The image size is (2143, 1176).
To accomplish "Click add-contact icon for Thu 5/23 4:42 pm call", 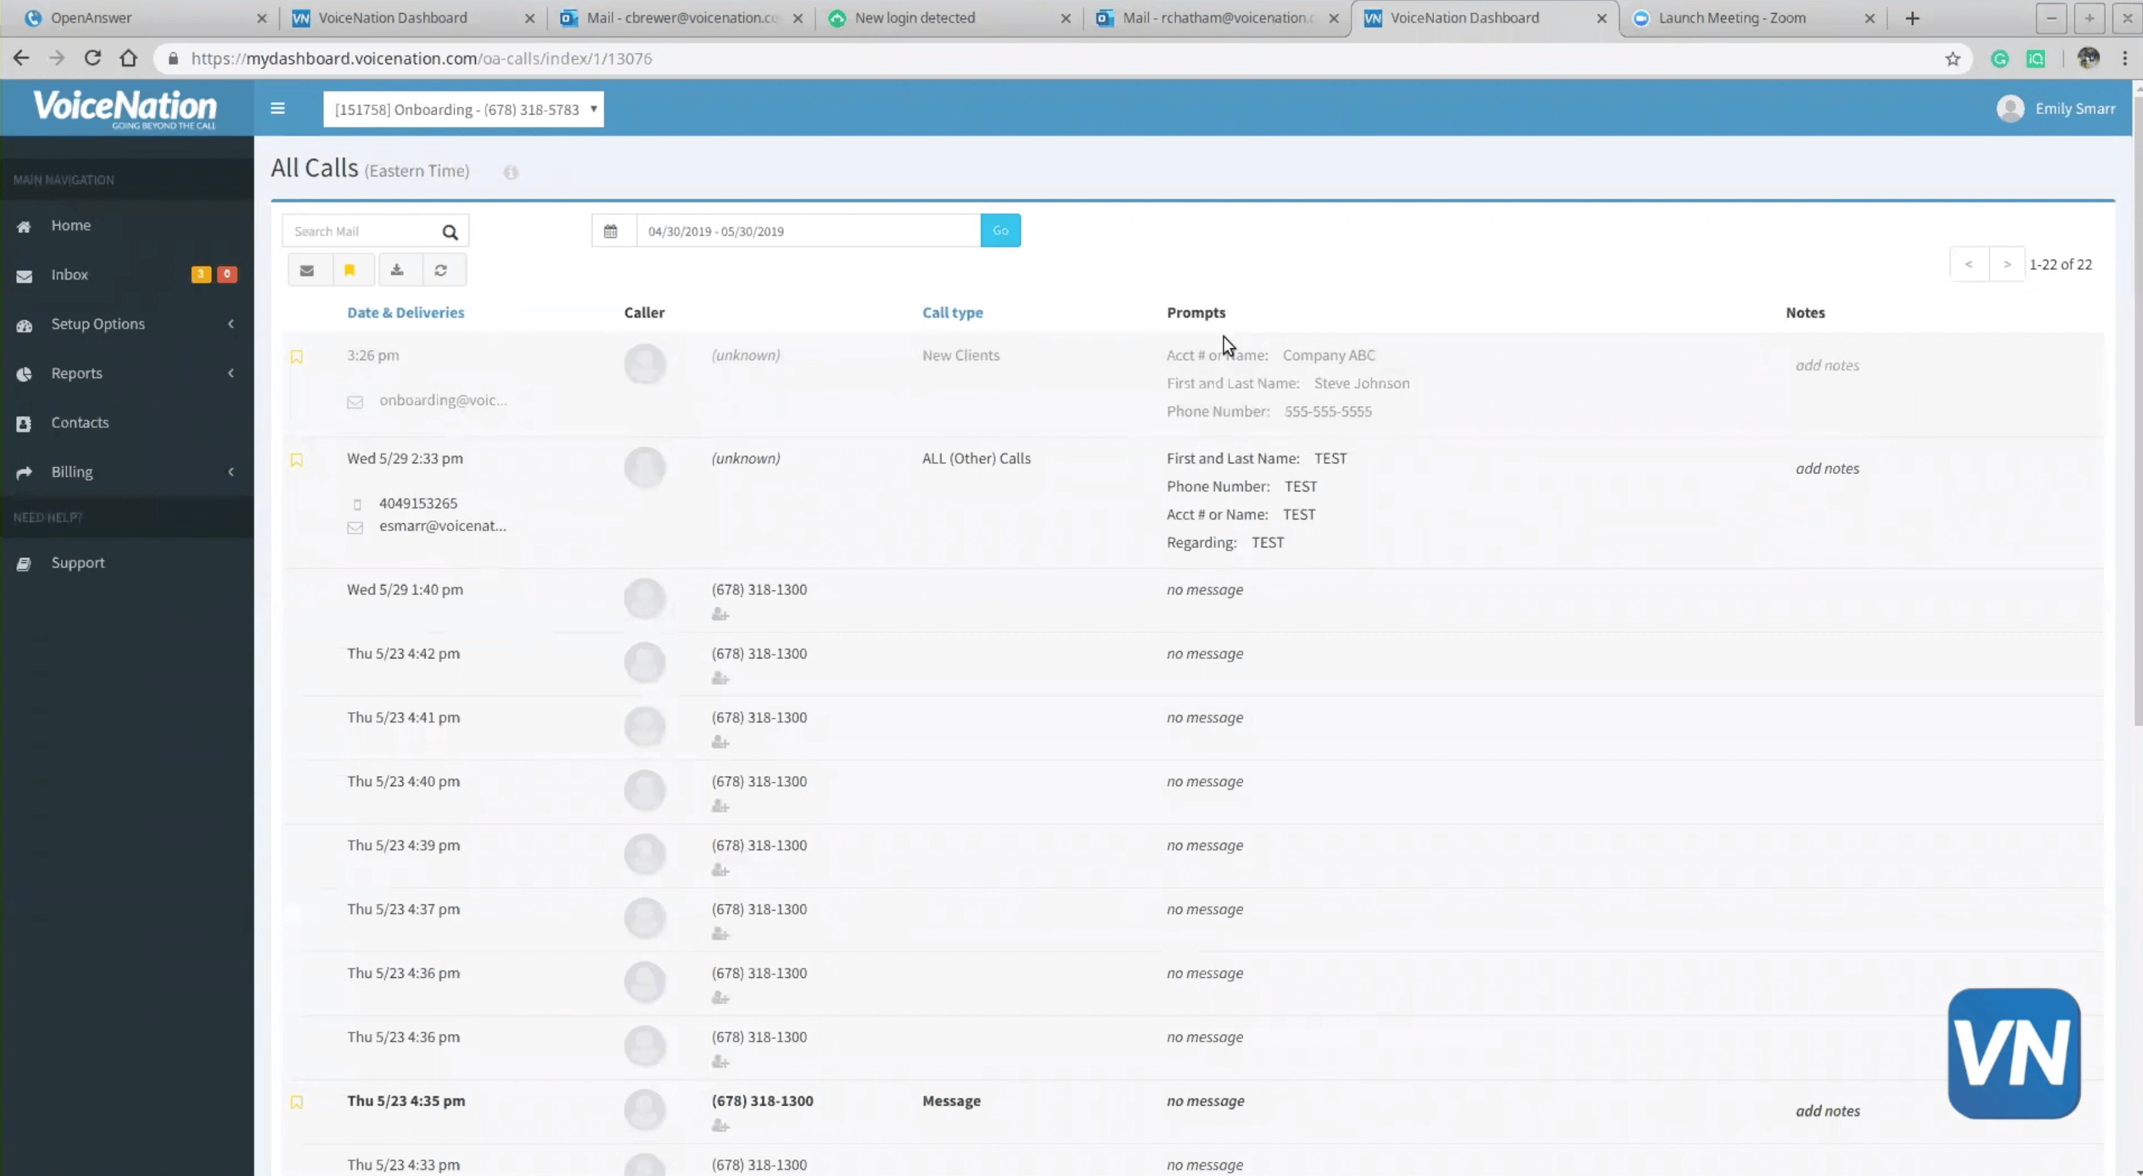I will [720, 679].
